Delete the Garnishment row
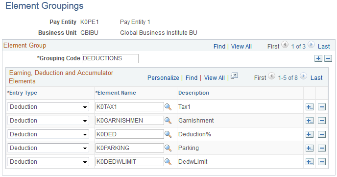The width and height of the screenshot is (337, 177). 322,121
